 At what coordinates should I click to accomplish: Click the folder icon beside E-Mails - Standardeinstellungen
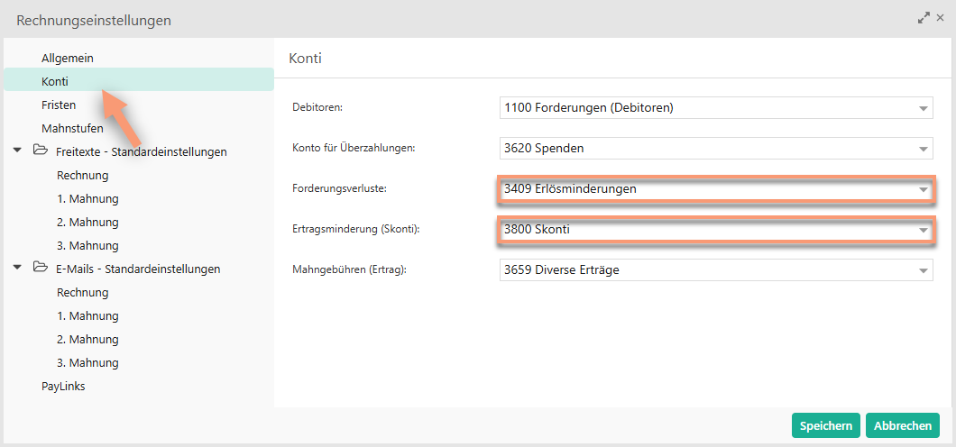(41, 268)
